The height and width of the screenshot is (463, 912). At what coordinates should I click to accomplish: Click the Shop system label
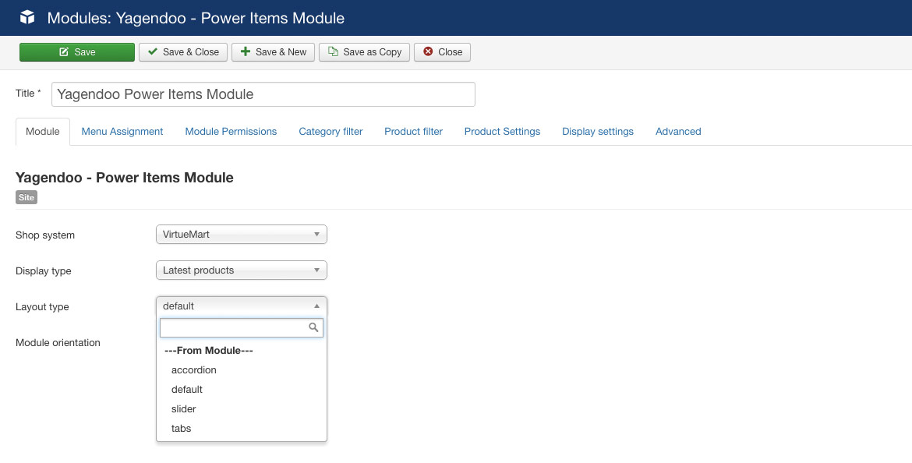[x=45, y=235]
